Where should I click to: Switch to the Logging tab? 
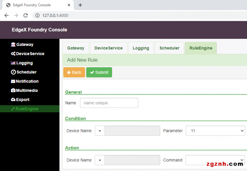(x=141, y=48)
